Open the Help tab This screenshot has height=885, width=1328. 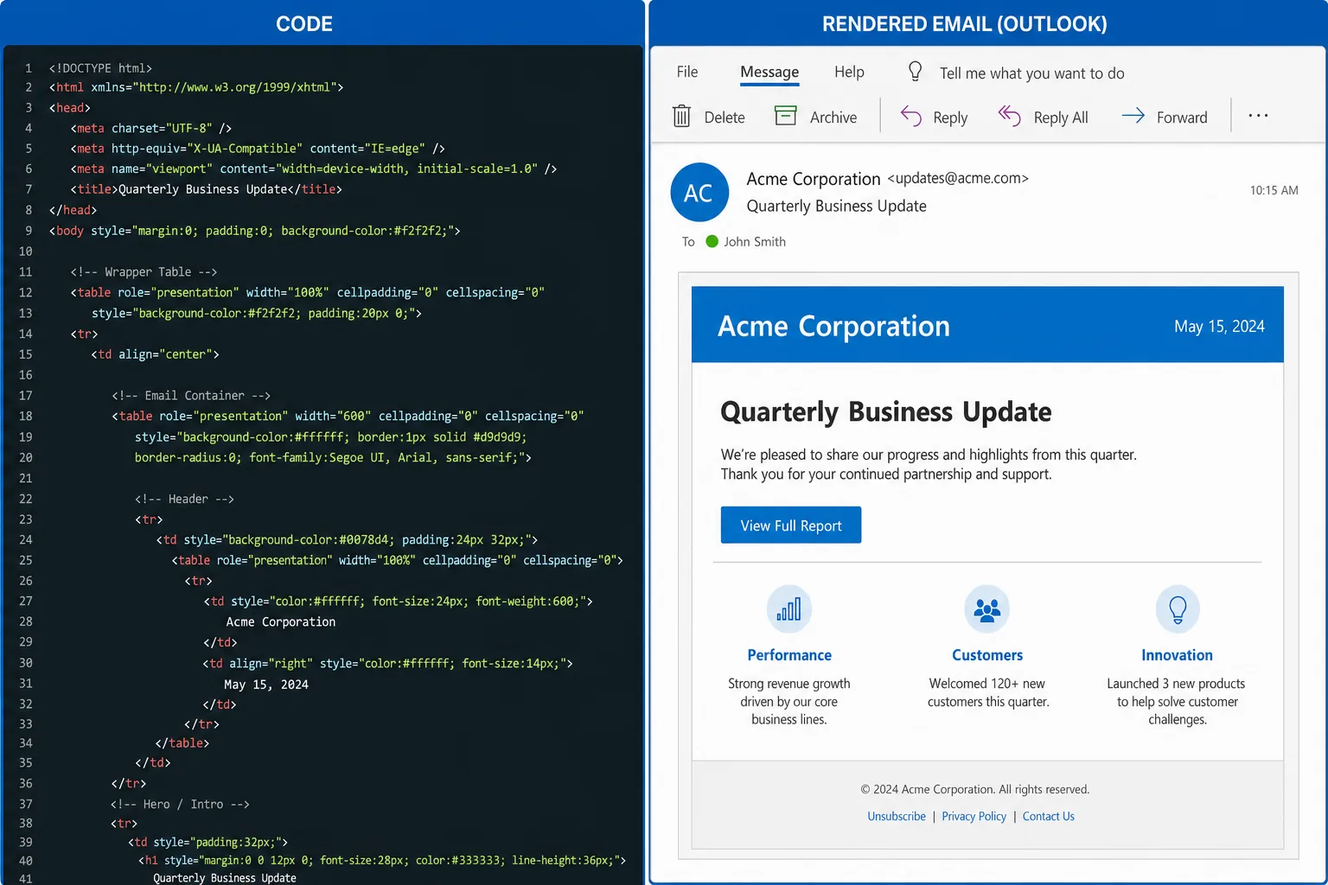tap(849, 72)
